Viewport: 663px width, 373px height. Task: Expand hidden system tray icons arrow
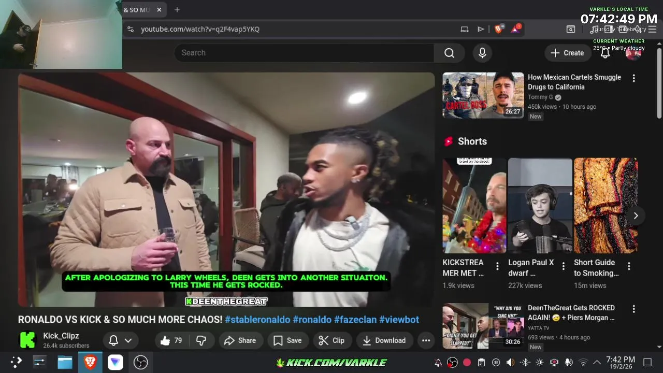point(597,363)
